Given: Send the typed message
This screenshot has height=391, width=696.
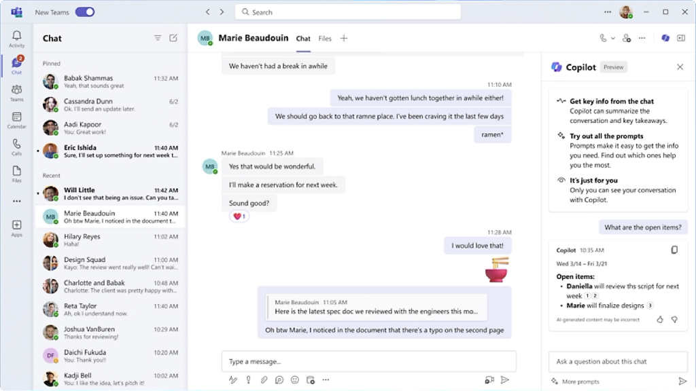Looking at the screenshot, I should point(505,380).
